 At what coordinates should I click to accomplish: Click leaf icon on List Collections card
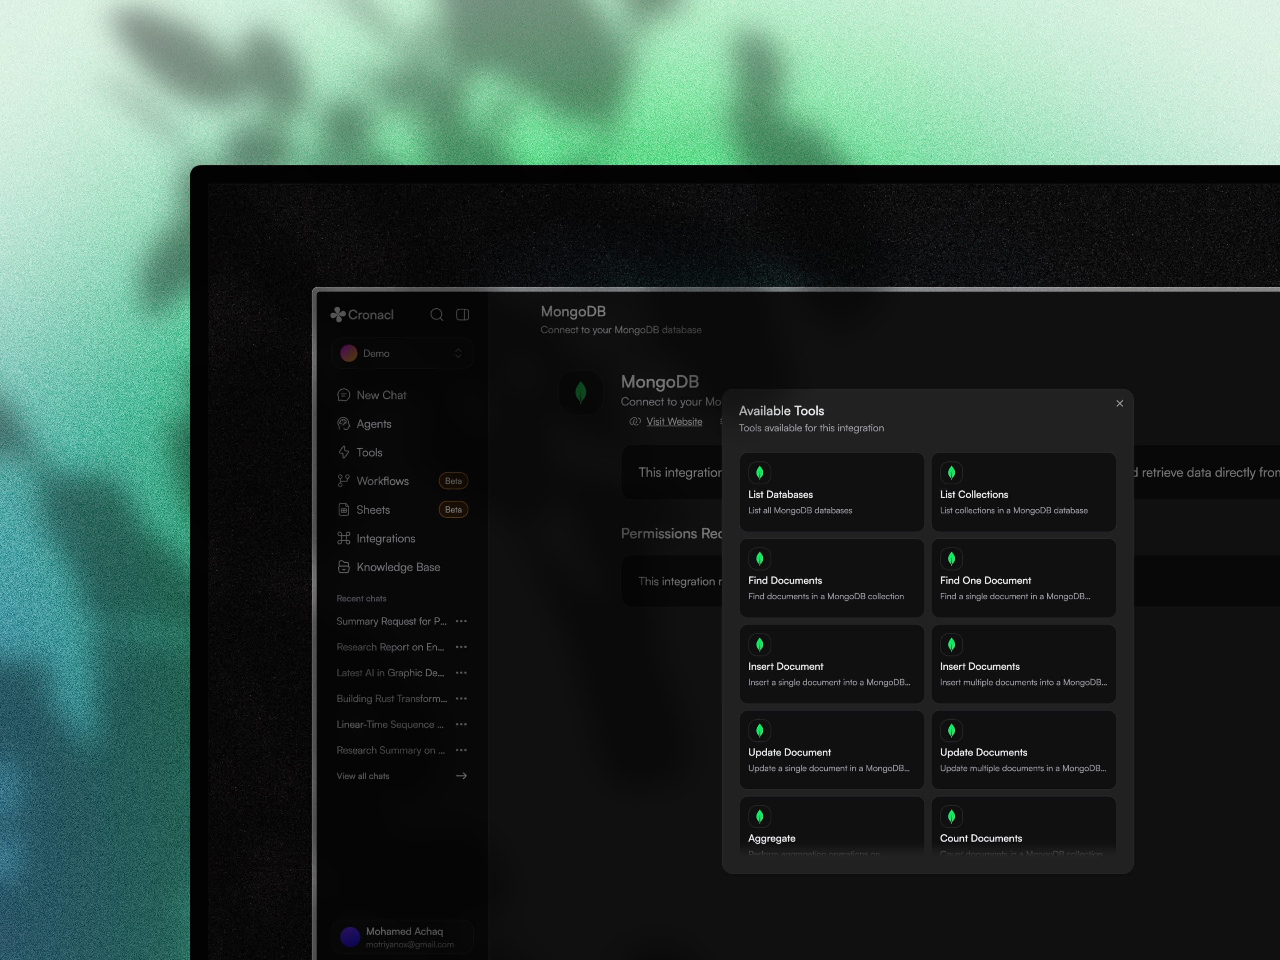[951, 473]
